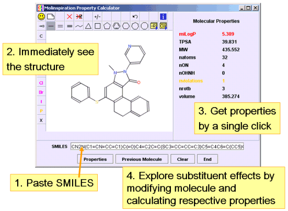The image size is (288, 211).
Task: Click the yellow S sulfur atom in the structure
Action: click(x=97, y=102)
